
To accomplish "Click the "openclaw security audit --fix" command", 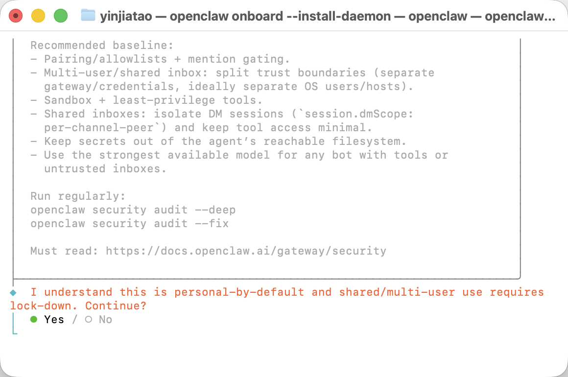I will [x=129, y=224].
